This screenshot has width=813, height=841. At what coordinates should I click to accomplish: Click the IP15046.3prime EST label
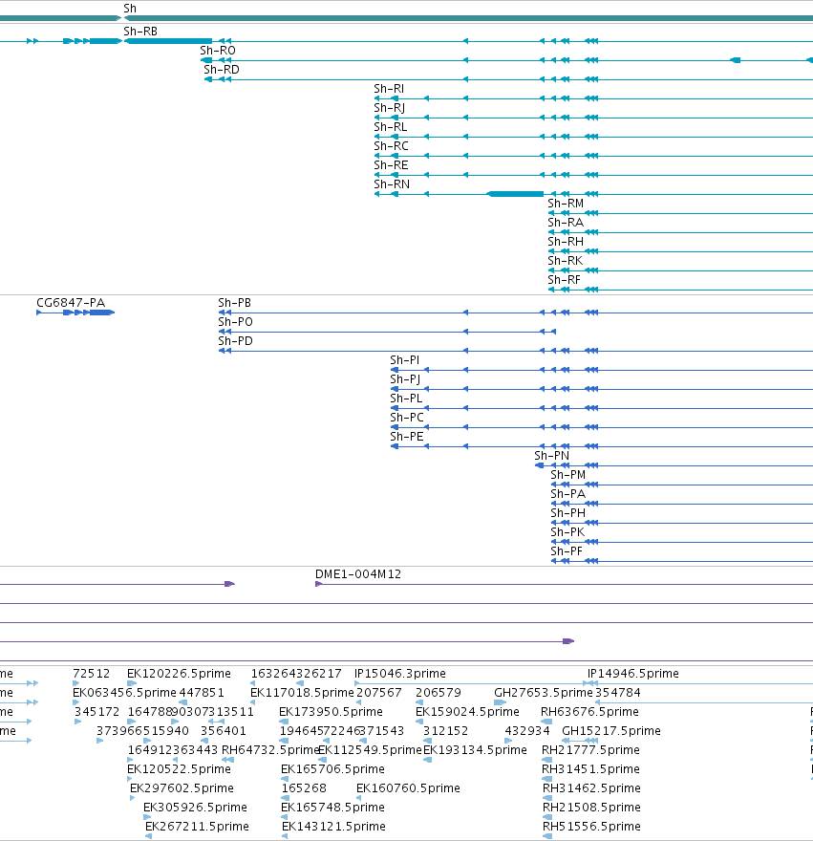[400, 674]
